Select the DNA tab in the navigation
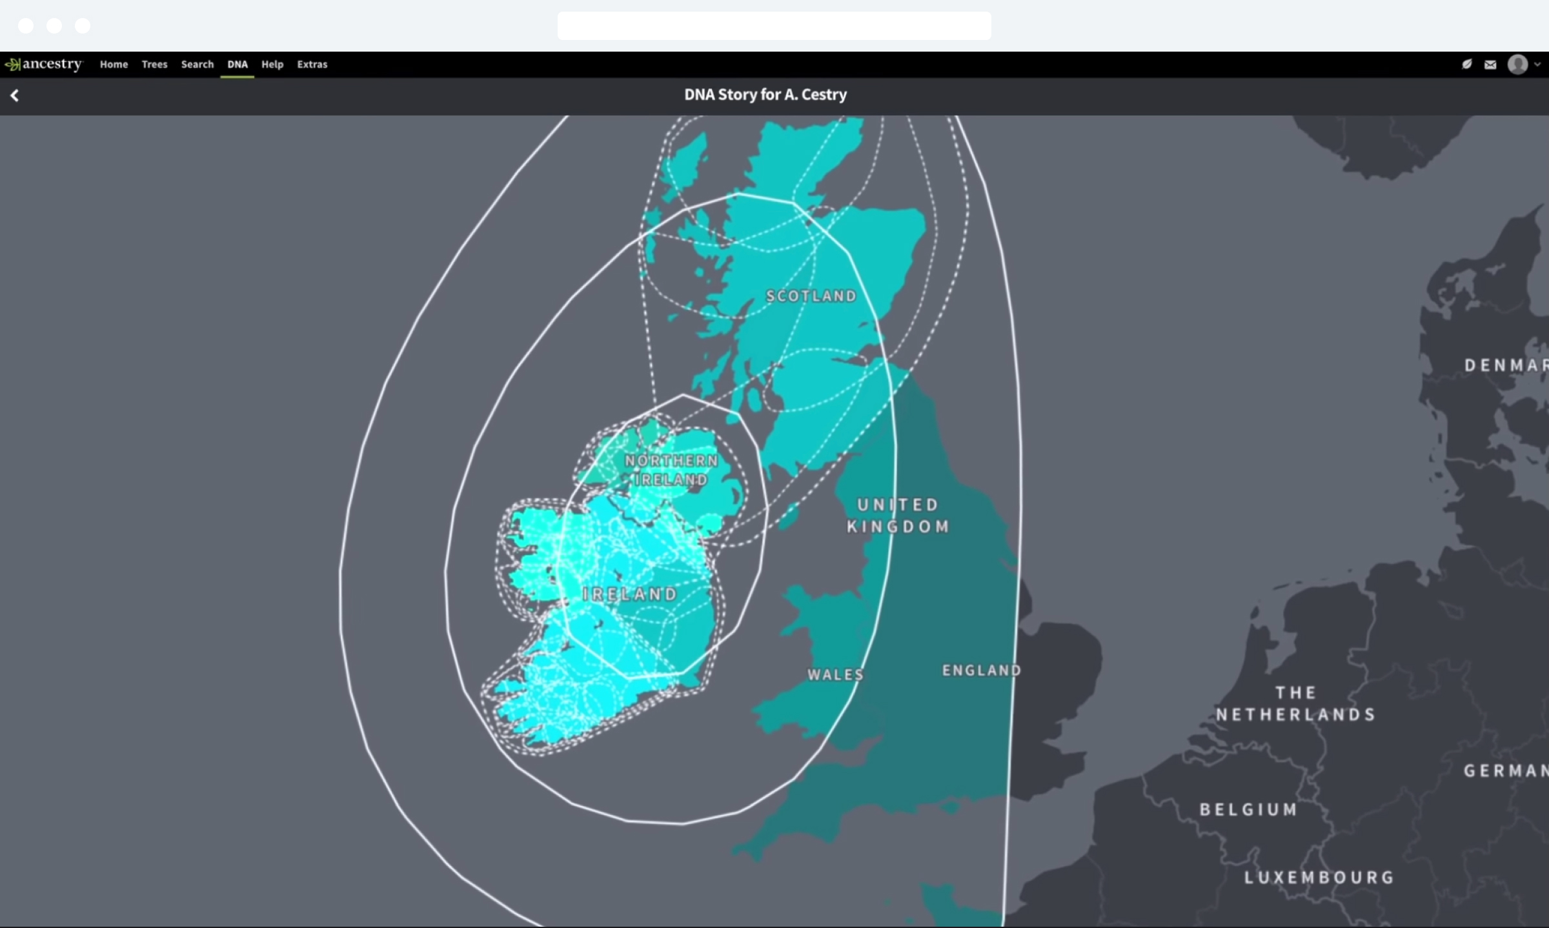 pos(238,65)
